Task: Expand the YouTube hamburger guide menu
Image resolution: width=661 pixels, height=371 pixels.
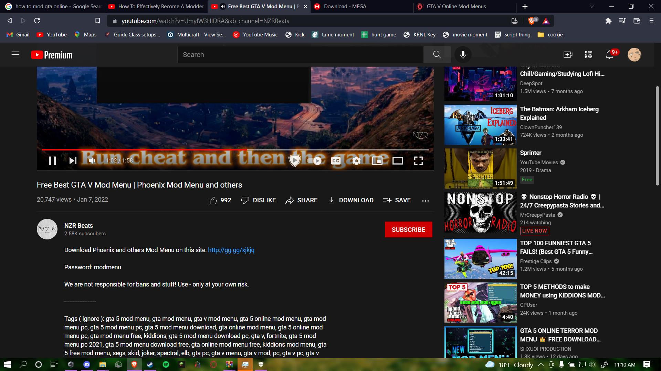Action: coord(15,55)
